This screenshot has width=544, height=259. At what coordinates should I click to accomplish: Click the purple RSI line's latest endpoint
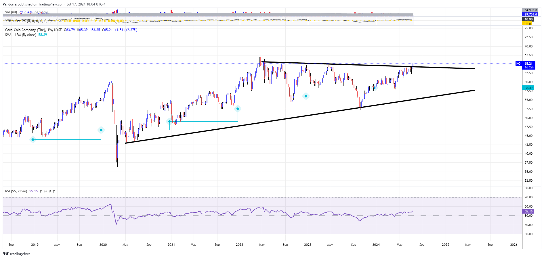(x=413, y=211)
